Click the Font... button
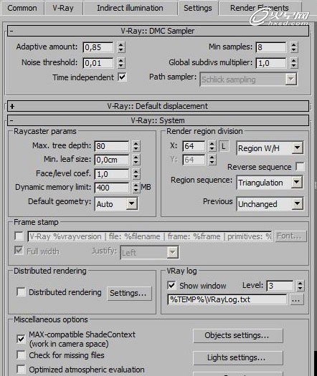 point(291,236)
